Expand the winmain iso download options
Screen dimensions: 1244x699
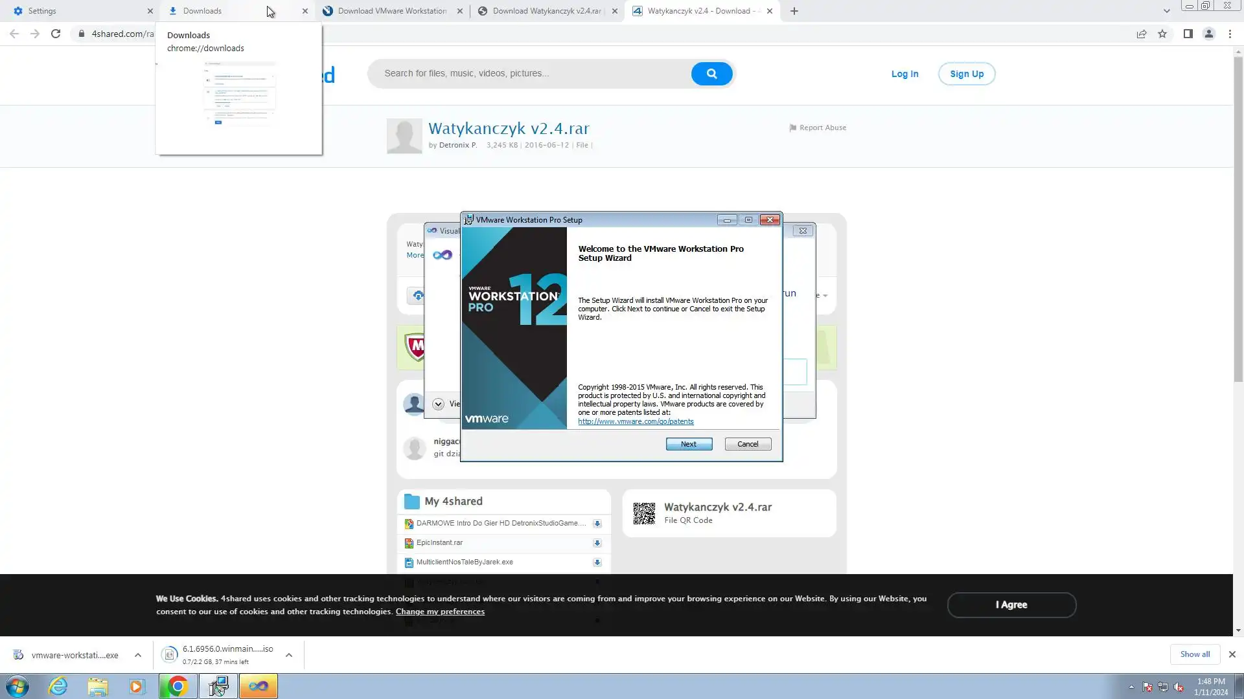(289, 655)
